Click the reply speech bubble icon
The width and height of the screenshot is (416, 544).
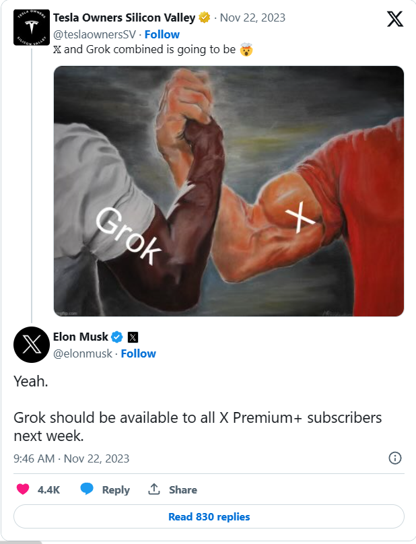(87, 489)
